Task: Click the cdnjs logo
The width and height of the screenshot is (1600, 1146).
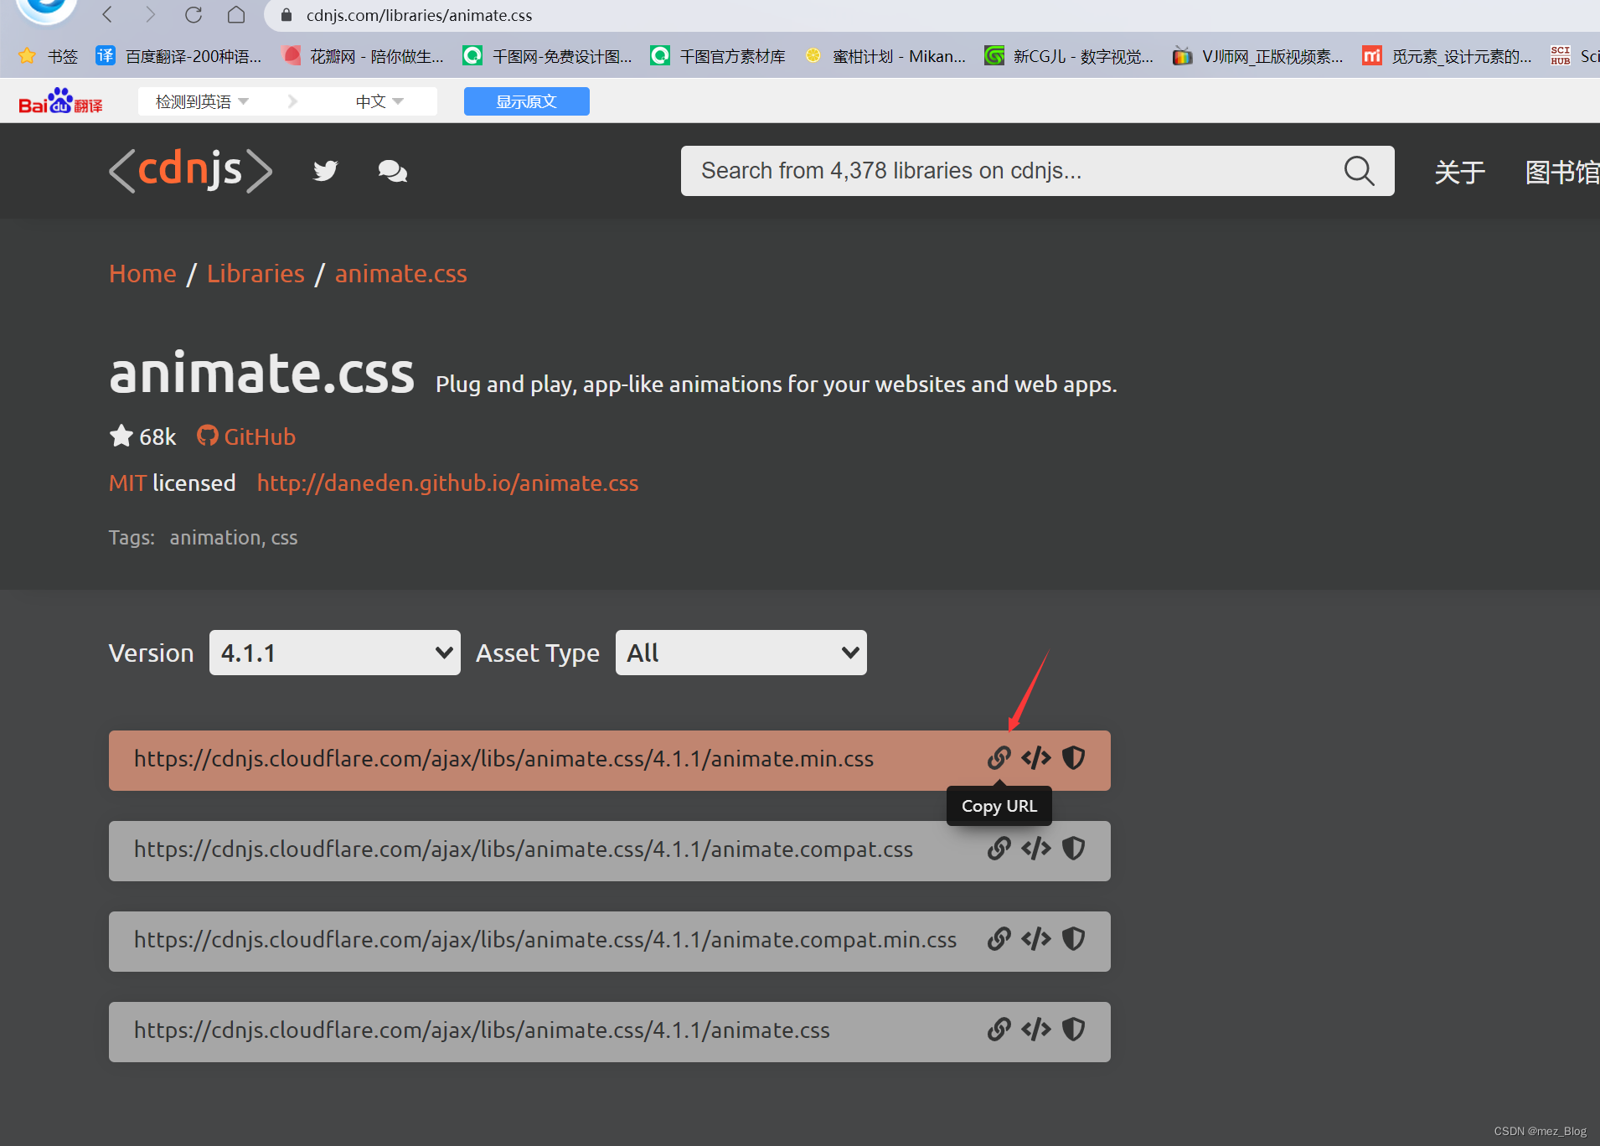Action: pyautogui.click(x=190, y=170)
